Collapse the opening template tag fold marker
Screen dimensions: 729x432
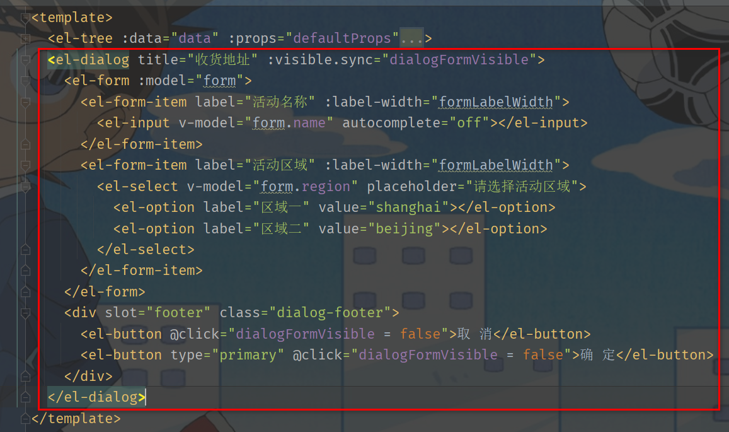tap(25, 18)
